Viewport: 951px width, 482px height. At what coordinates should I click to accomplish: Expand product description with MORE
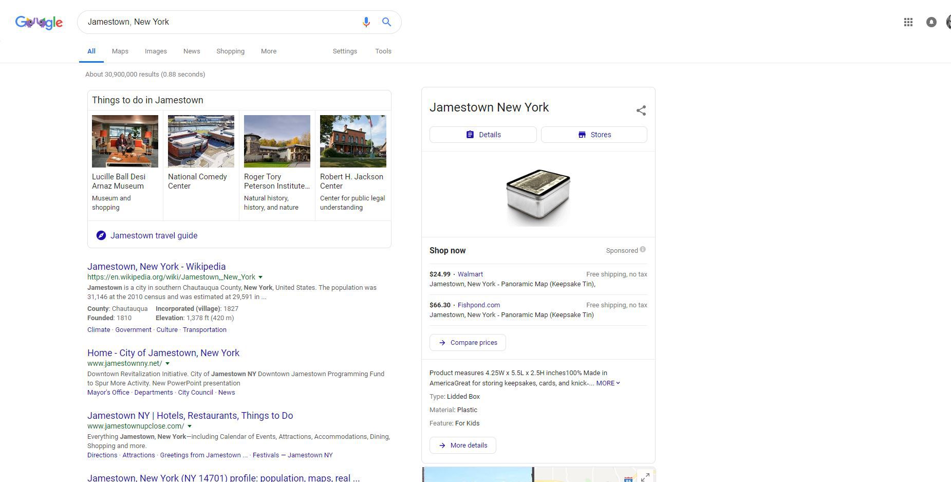608,383
